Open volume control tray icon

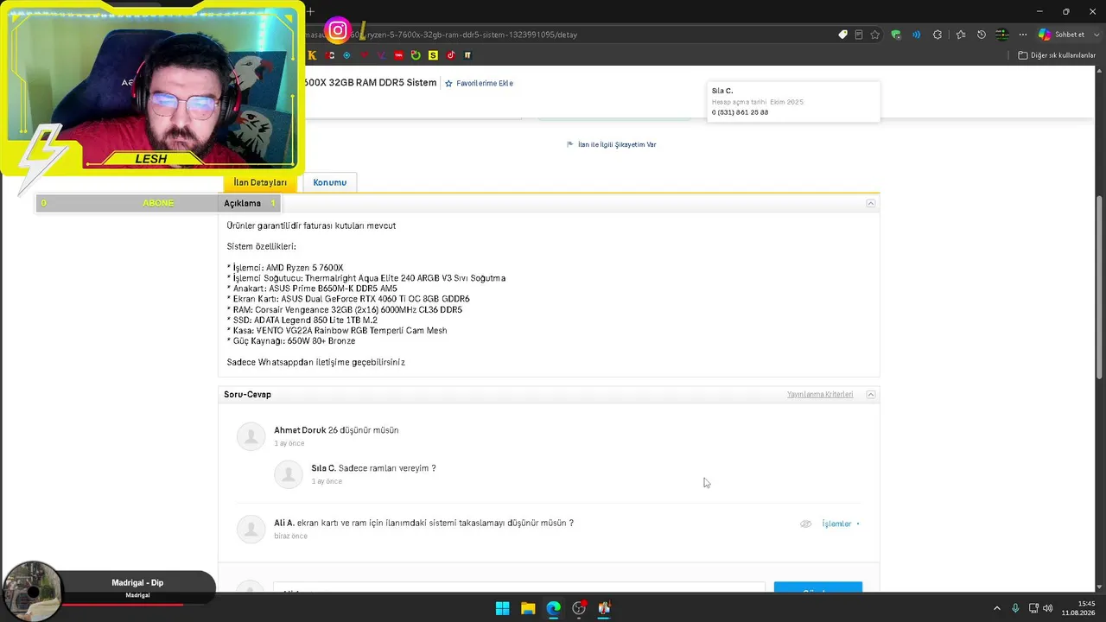click(1047, 608)
